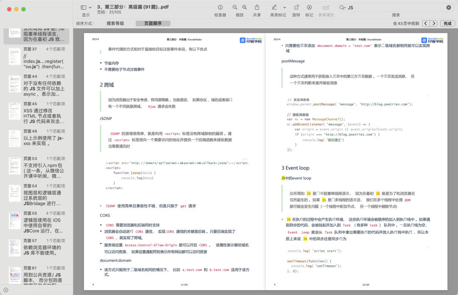The width and height of the screenshot is (458, 295).
Task: Click the window.parent.postMessage code line
Action: pos(349,104)
